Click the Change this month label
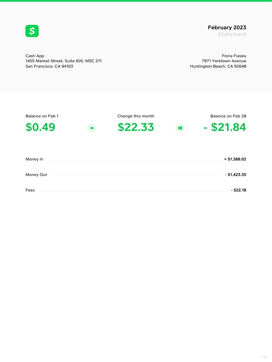 point(136,116)
